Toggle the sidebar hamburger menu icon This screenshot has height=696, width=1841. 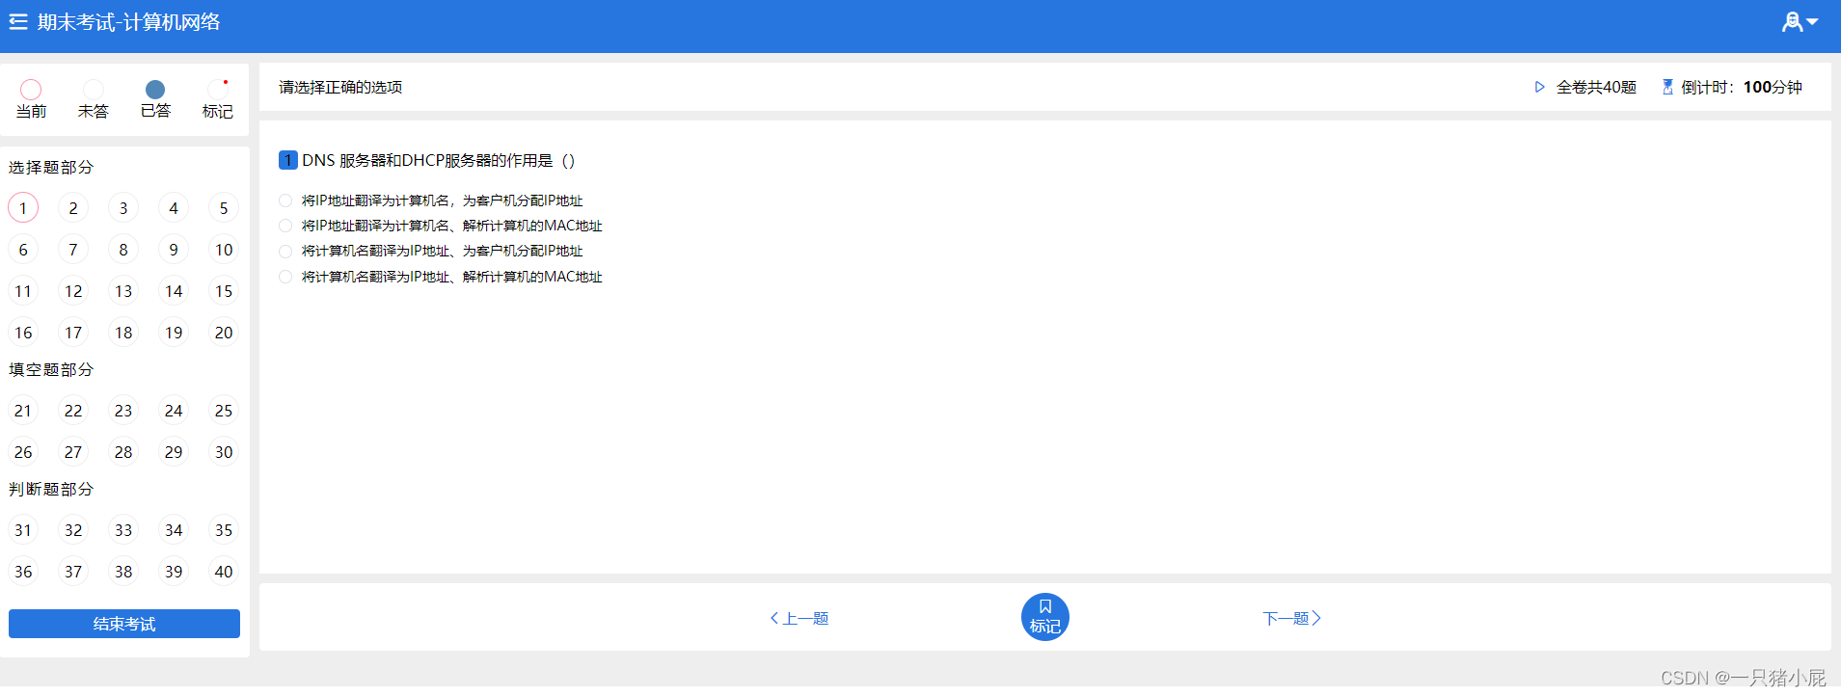[x=18, y=21]
